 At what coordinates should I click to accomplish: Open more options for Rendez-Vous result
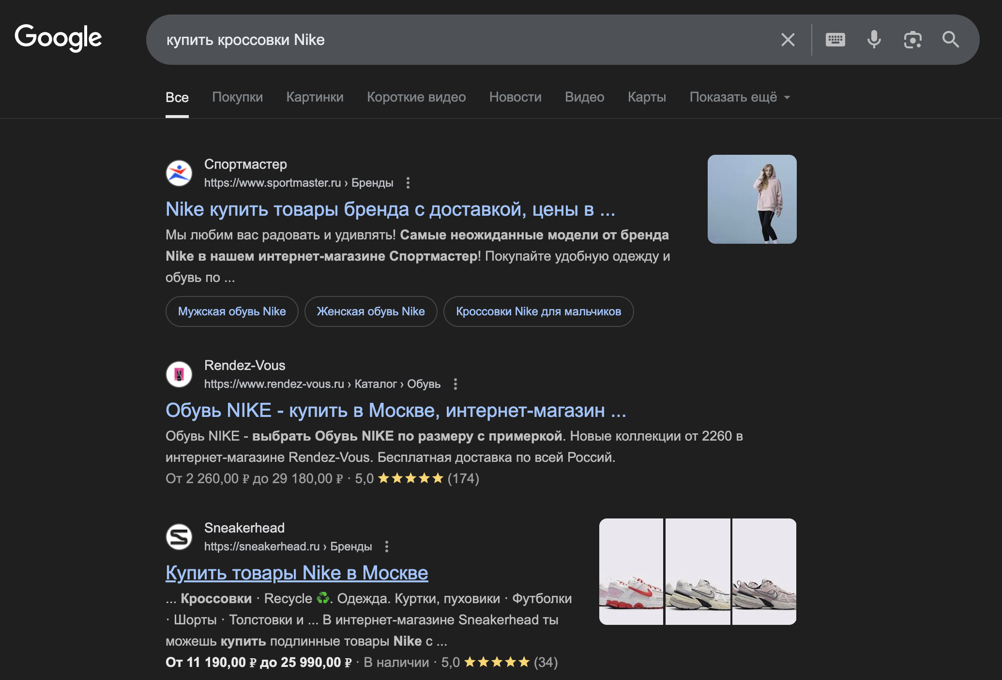[x=455, y=384]
